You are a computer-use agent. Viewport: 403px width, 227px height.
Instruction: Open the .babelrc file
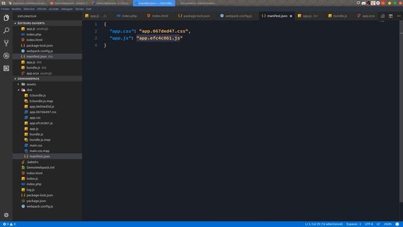pos(33,162)
